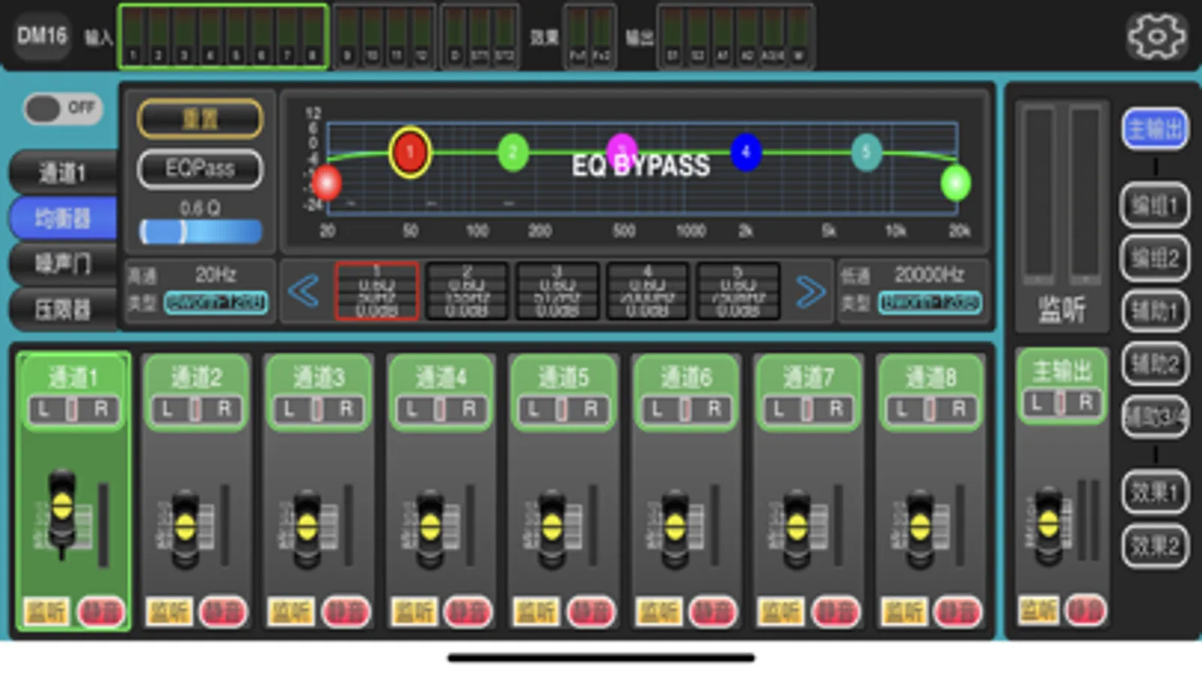Select EQ band 3 parameter box
This screenshot has width=1202, height=676.
pyautogui.click(x=557, y=291)
